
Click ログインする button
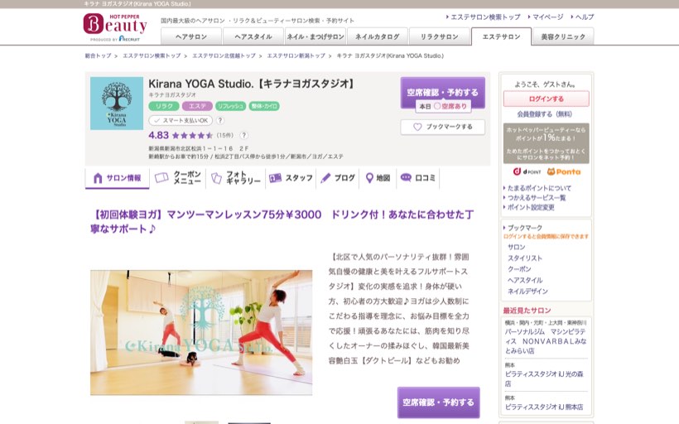point(546,99)
